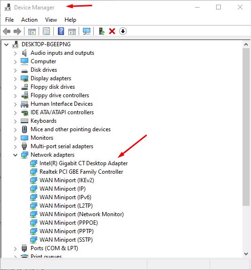The width and height of the screenshot is (251, 270).
Task: Expand Mice and other pointing devices chevron
Action: click(x=15, y=130)
